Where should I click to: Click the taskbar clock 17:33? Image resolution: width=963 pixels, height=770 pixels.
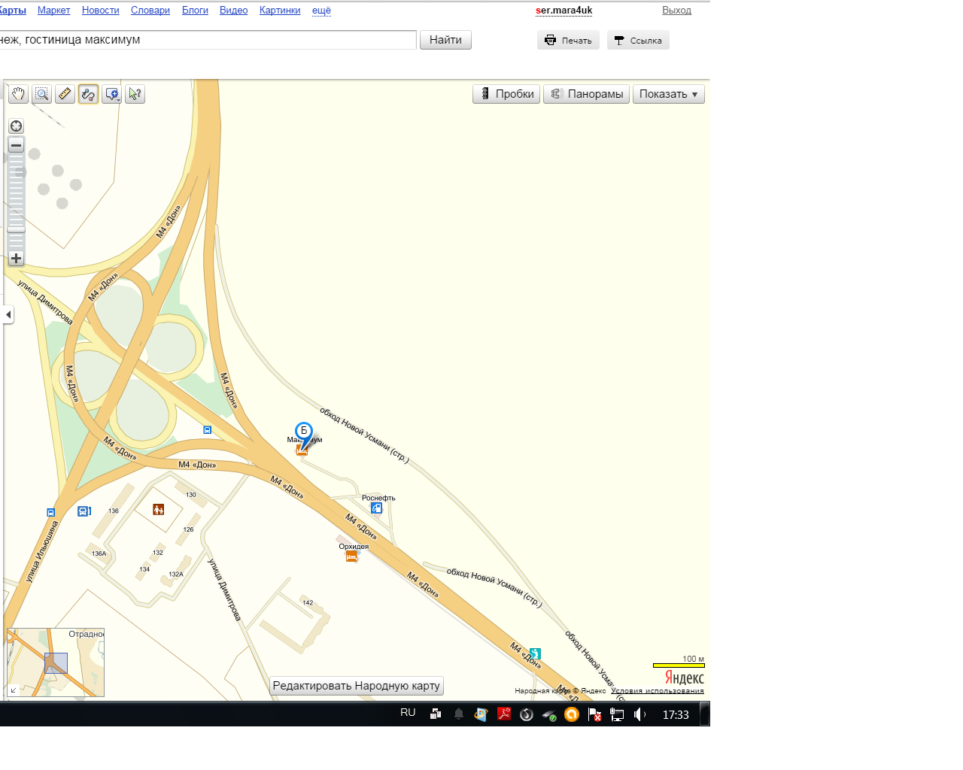click(x=676, y=715)
